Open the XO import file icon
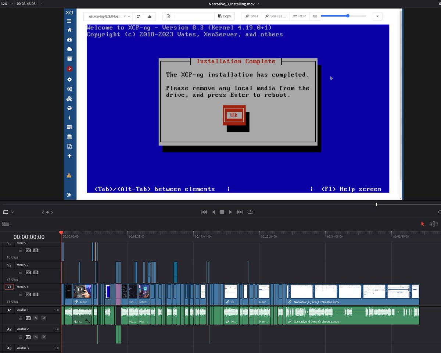The width and height of the screenshot is (441, 353). pos(69,146)
